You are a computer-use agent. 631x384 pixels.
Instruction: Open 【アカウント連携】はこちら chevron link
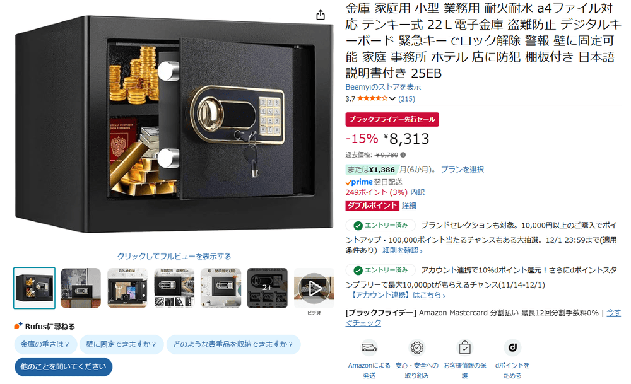(x=397, y=295)
